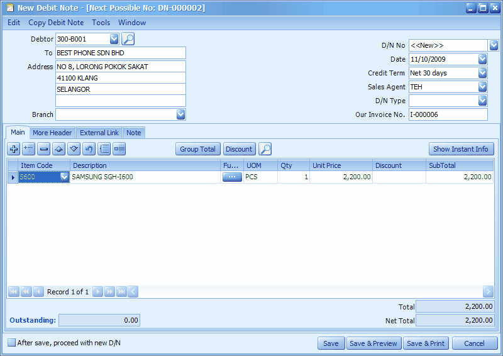Open the Window menu
Screen dimensions: 503x356
pyautogui.click(x=132, y=23)
